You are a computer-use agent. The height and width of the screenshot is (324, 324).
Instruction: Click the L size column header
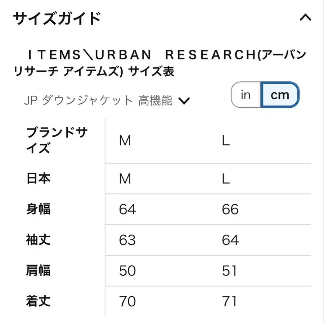pyautogui.click(x=226, y=140)
